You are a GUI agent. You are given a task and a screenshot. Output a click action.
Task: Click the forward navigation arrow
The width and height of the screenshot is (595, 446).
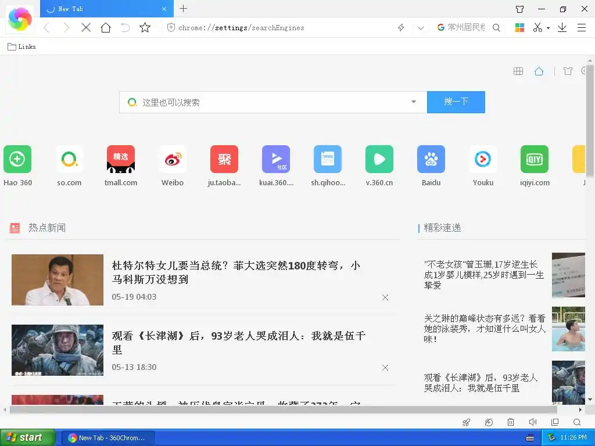[x=66, y=27]
